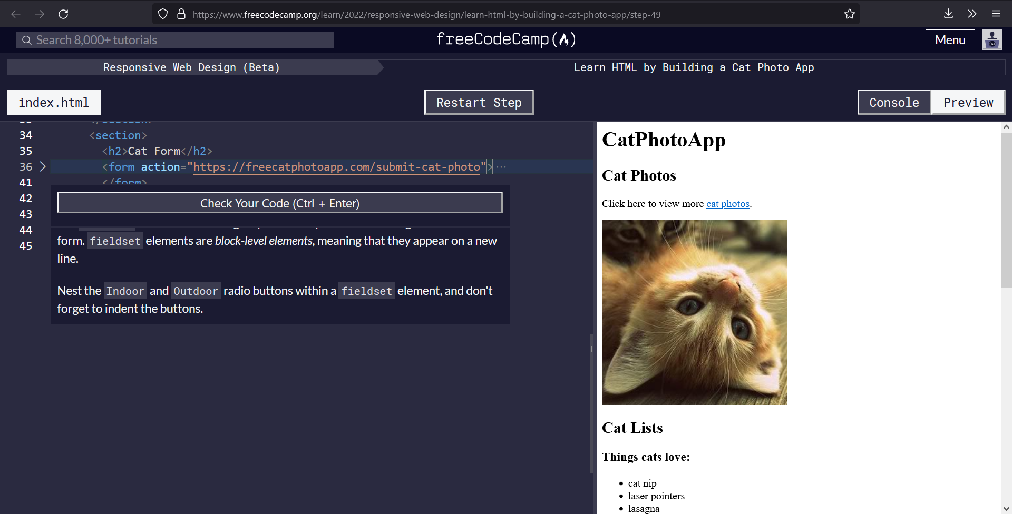
Task: Click the forward navigation arrow
Action: pyautogui.click(x=39, y=14)
